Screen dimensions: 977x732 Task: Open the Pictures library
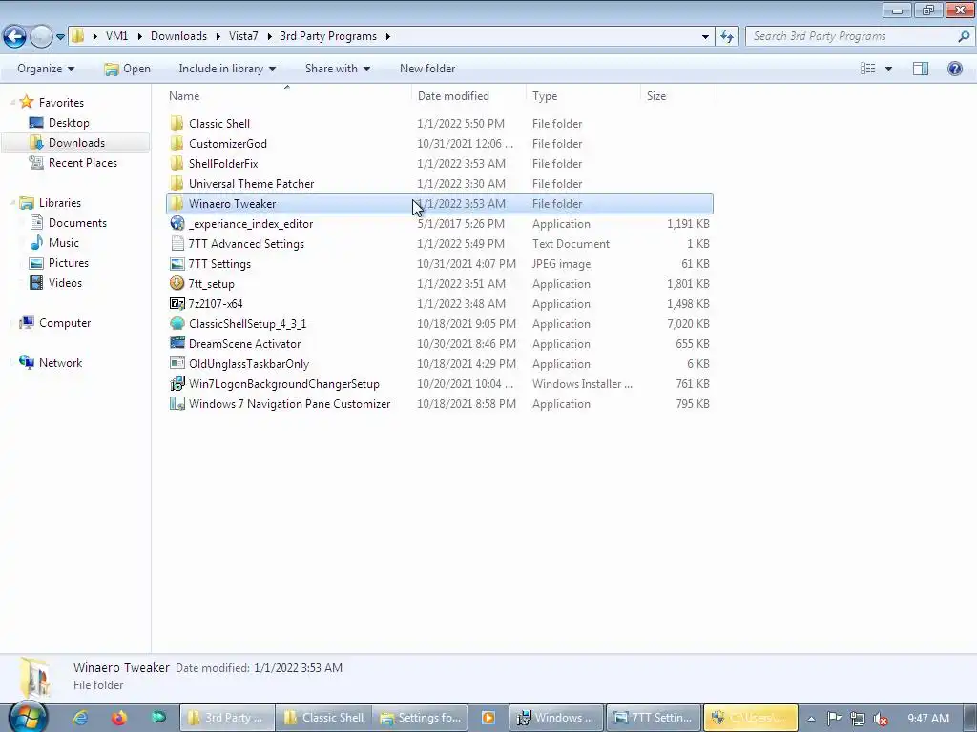[x=69, y=263]
